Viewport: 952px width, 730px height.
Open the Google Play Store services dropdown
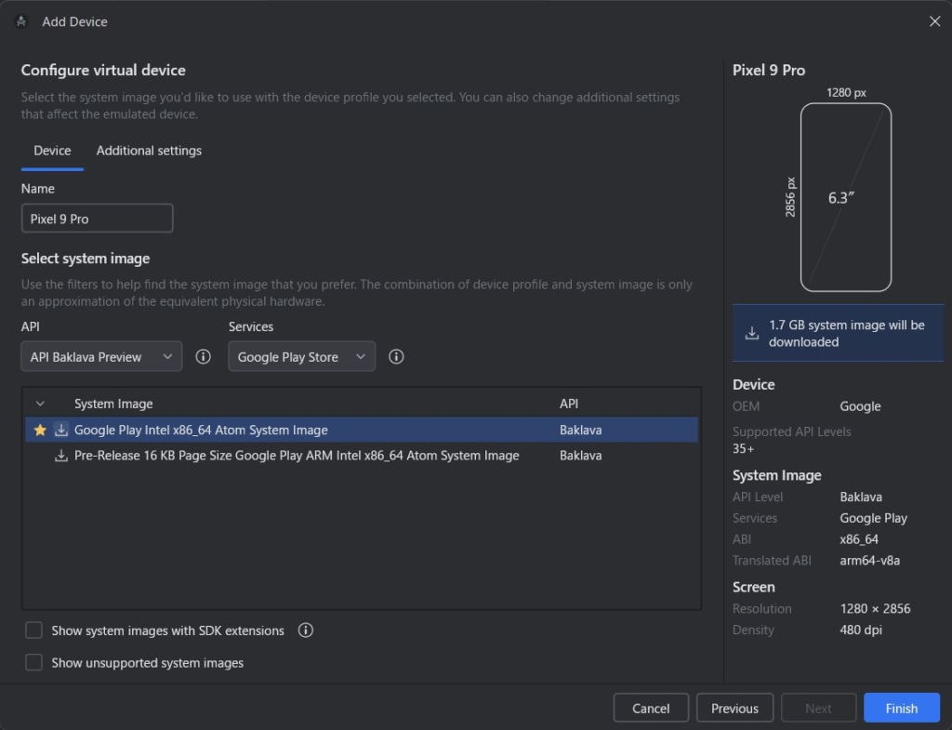pyautogui.click(x=301, y=356)
